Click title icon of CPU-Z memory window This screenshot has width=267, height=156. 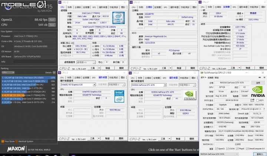[x=200, y=2]
